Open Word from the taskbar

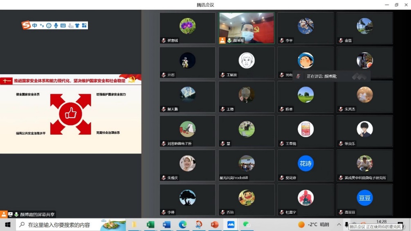click(166, 224)
